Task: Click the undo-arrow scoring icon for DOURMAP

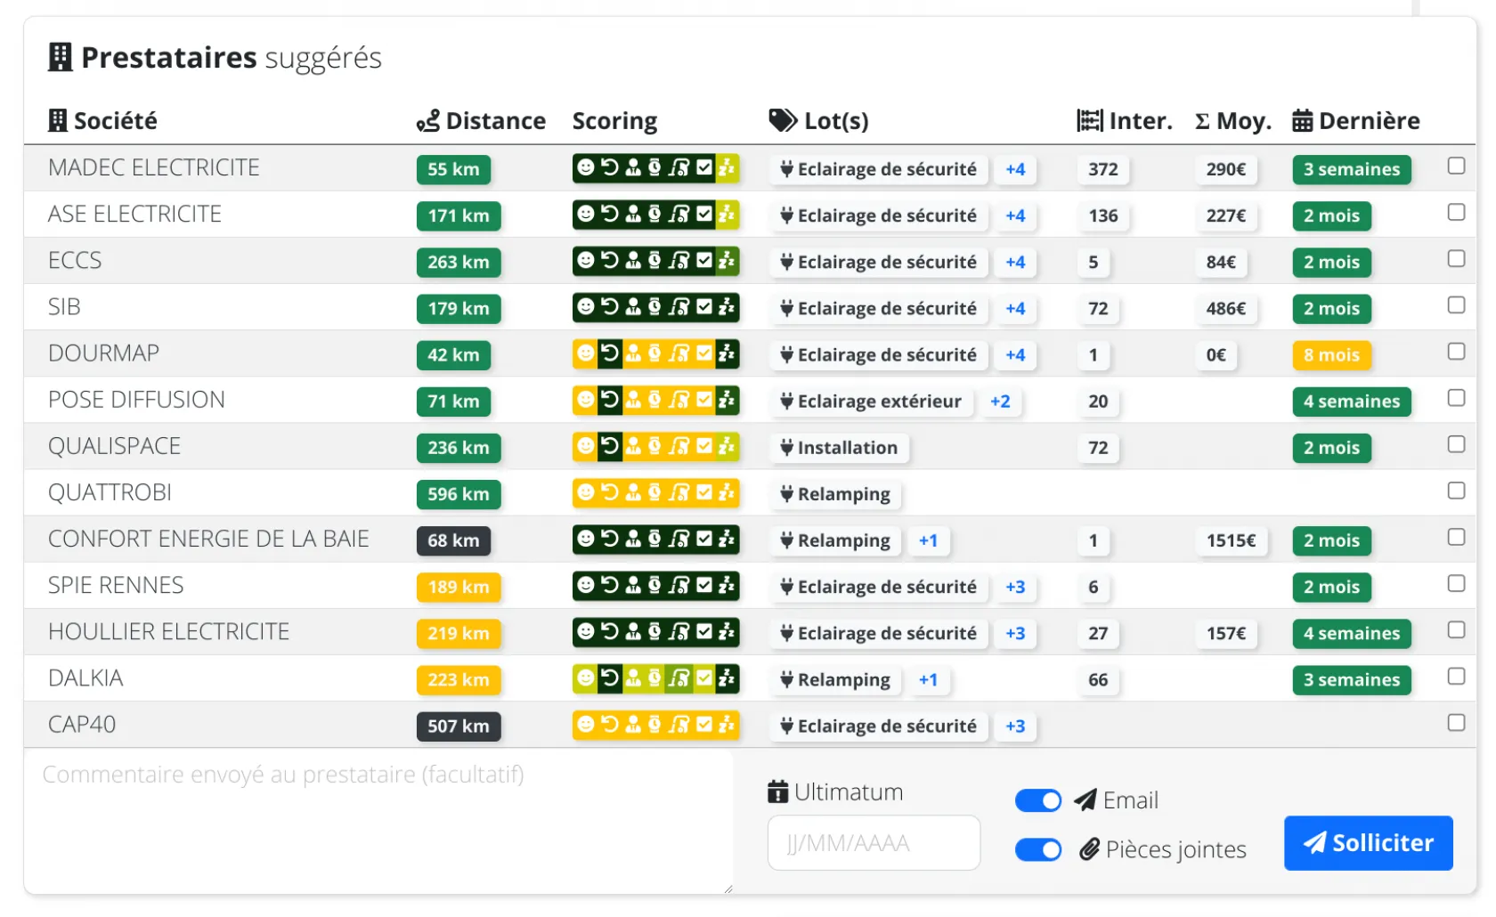Action: 609,353
